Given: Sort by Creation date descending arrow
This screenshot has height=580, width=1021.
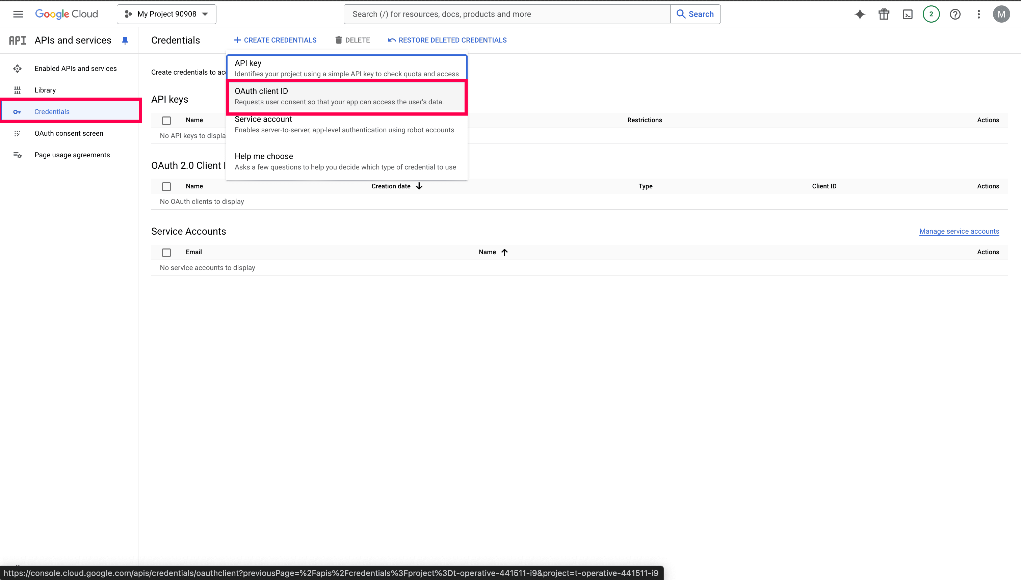Looking at the screenshot, I should pyautogui.click(x=419, y=186).
